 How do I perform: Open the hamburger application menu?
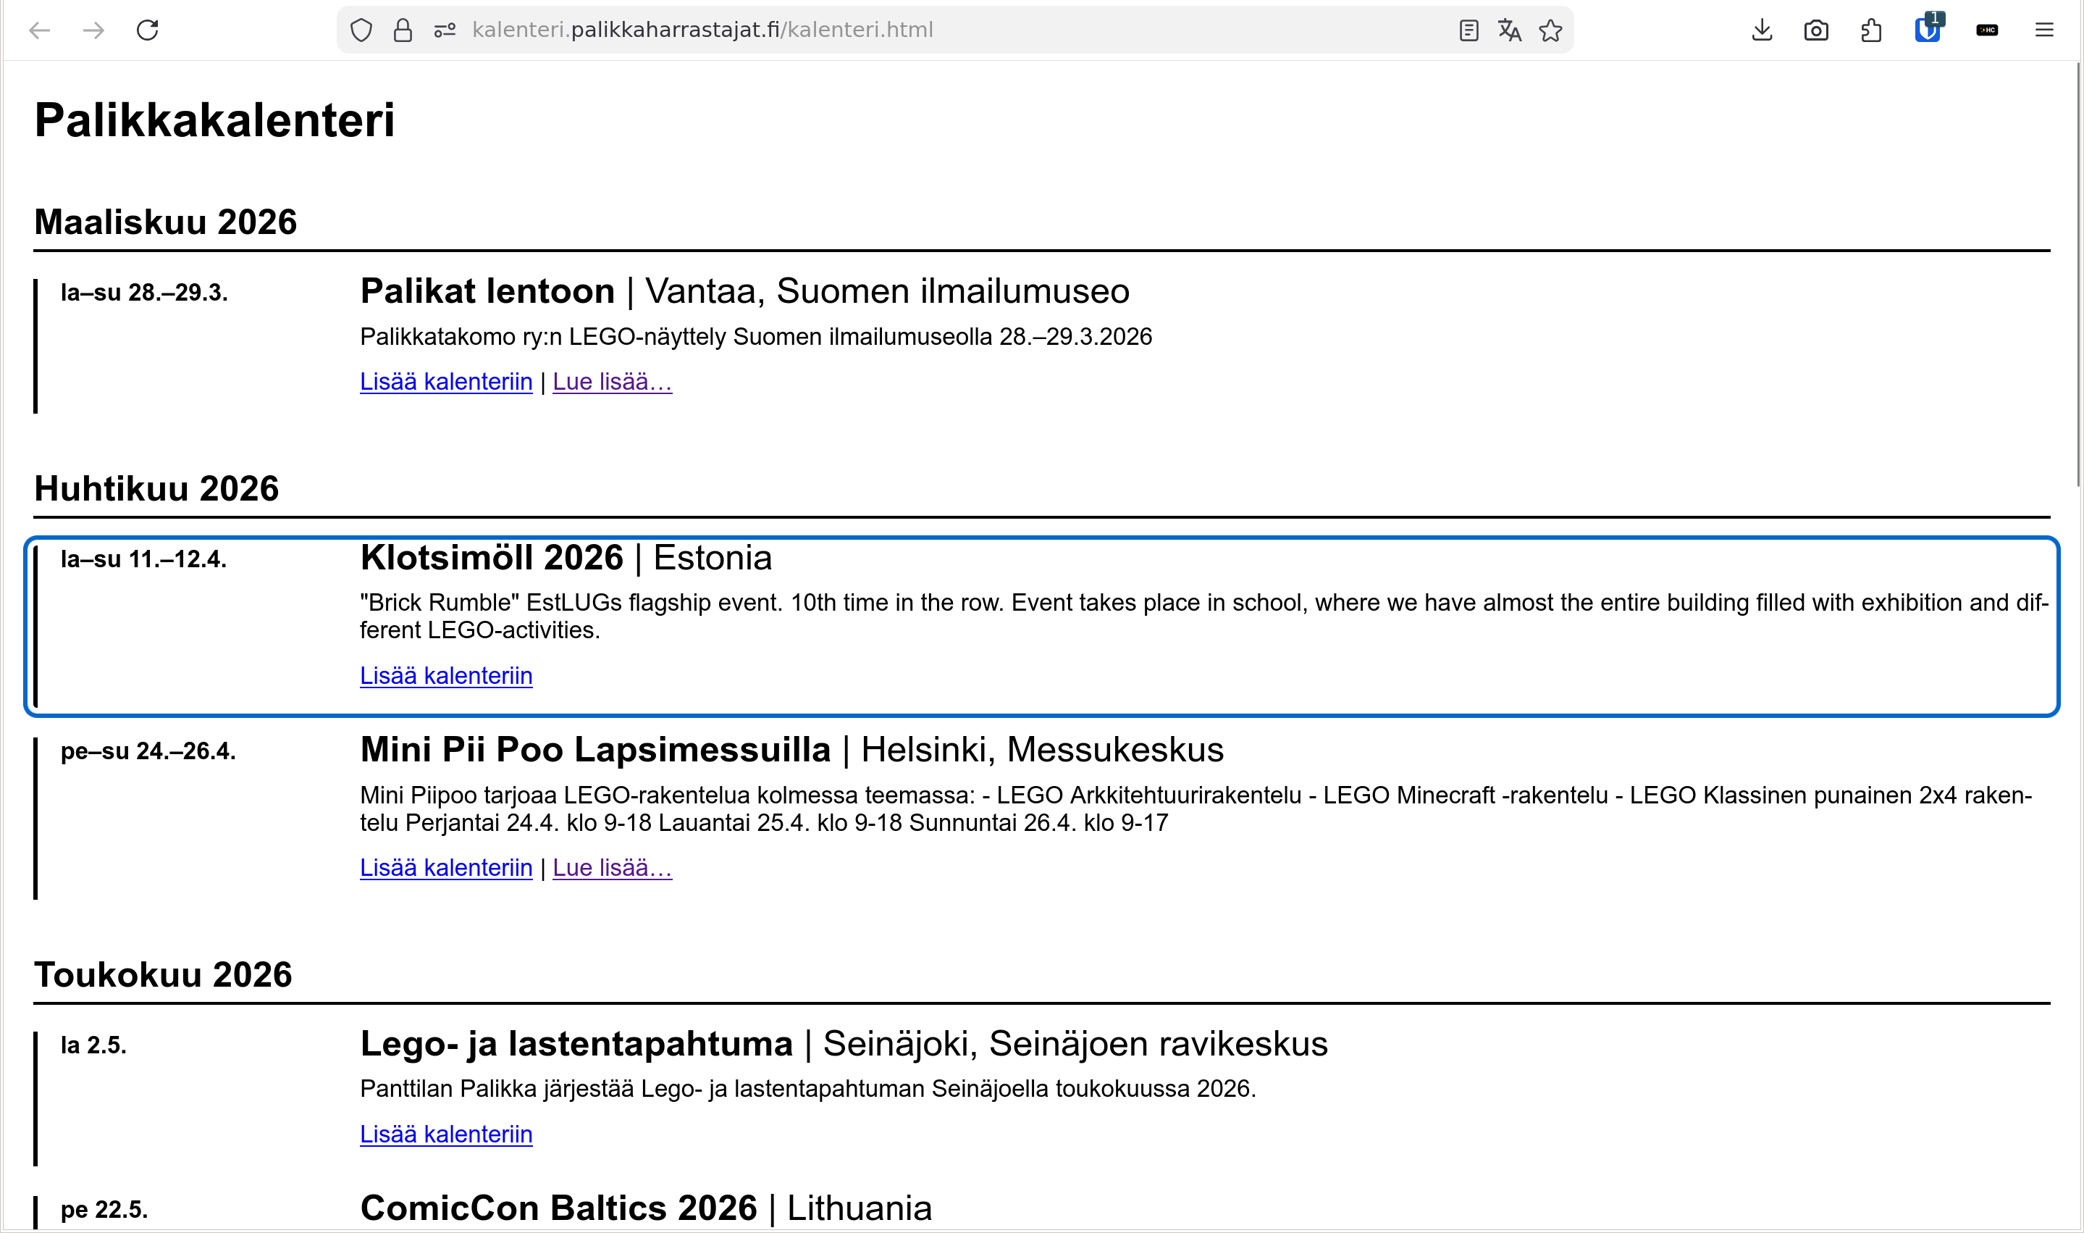(2044, 30)
